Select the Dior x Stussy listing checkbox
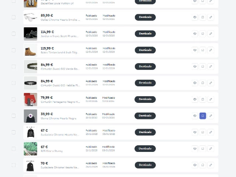236x177 pixels. tap(14, 149)
